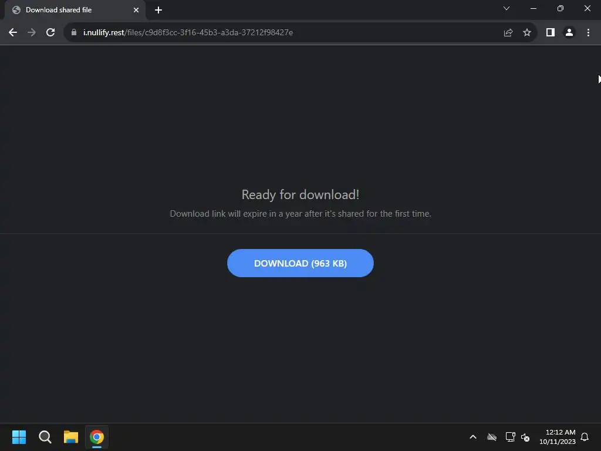
Task: Open the clock showing 12:12 AM
Action: 558,437
